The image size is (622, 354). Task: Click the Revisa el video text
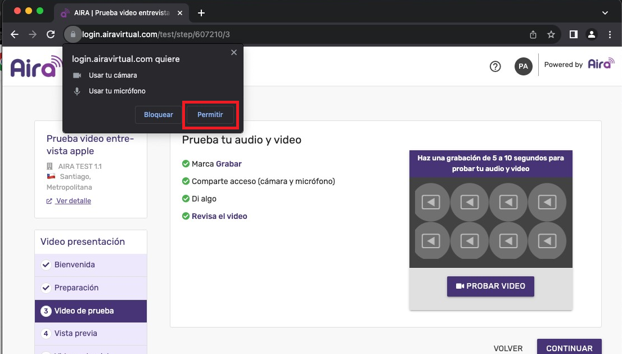tap(219, 216)
